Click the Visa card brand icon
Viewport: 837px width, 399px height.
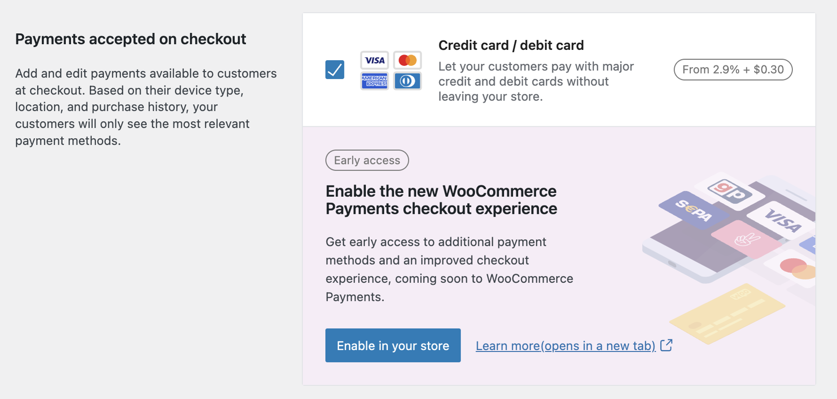pyautogui.click(x=374, y=60)
